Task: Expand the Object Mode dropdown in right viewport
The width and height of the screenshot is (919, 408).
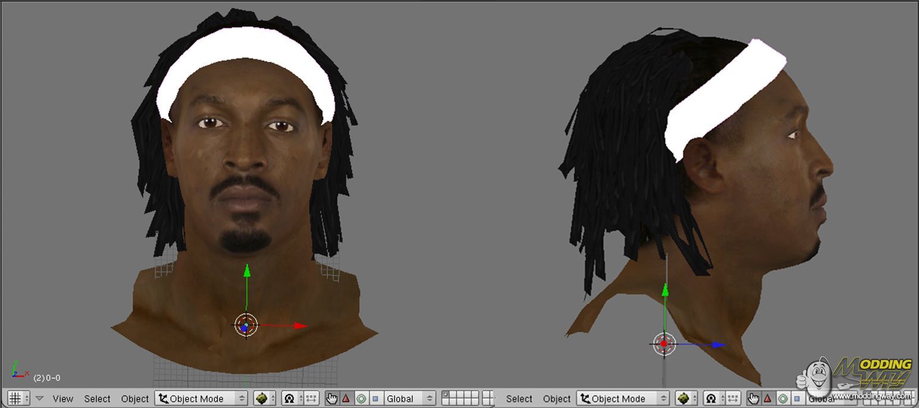Action: [x=623, y=398]
